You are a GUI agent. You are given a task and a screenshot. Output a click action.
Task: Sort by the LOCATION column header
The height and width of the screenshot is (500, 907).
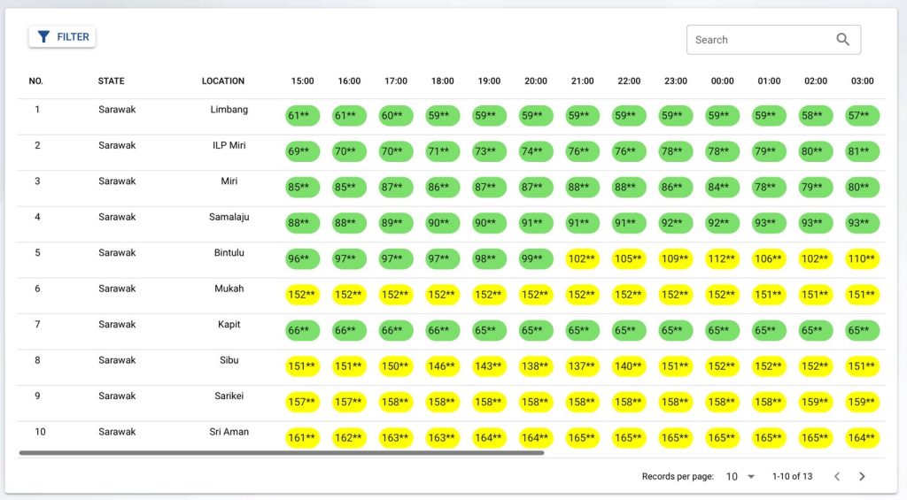point(222,81)
